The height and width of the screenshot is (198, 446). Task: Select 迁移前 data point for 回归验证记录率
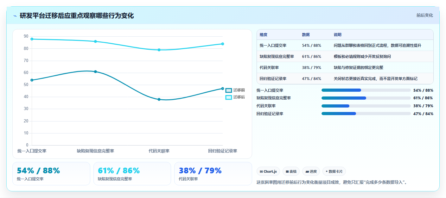(223, 89)
